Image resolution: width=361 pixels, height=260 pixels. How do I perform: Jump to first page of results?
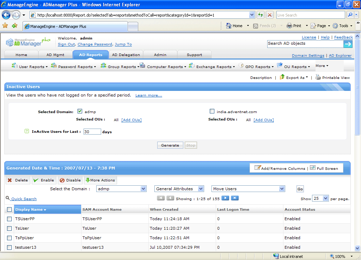click(x=161, y=198)
